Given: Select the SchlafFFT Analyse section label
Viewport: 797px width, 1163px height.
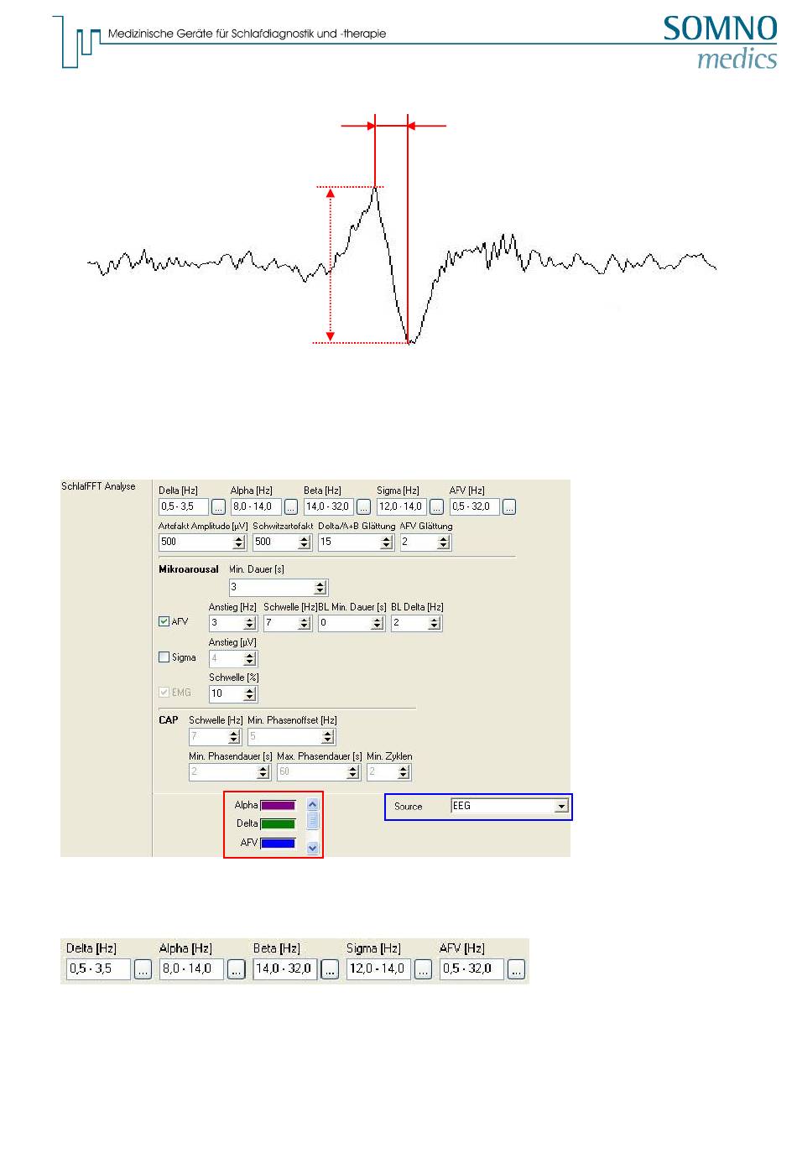Looking at the screenshot, I should point(98,486).
